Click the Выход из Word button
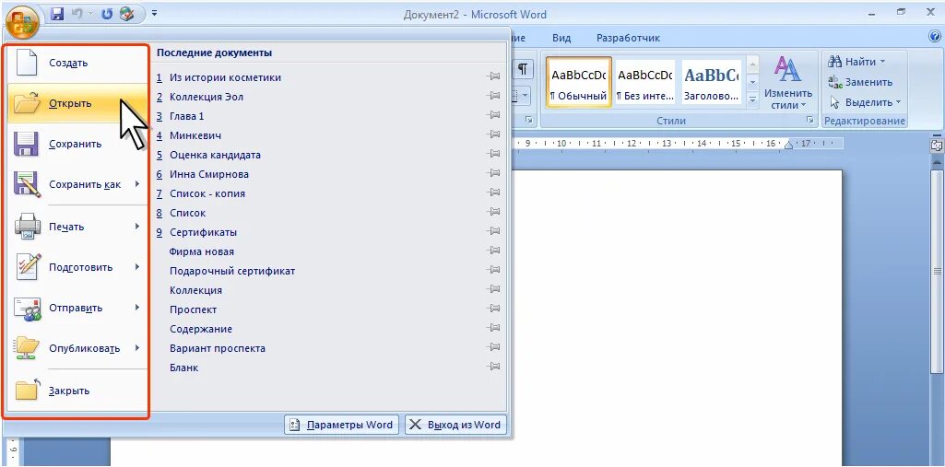 pos(455,425)
